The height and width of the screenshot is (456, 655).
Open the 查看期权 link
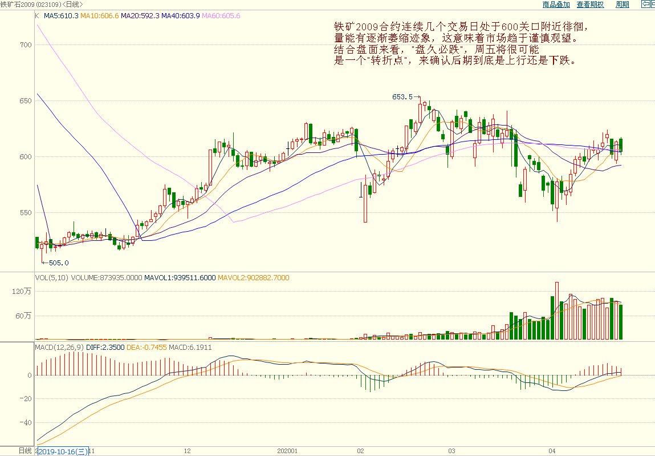pyautogui.click(x=590, y=5)
